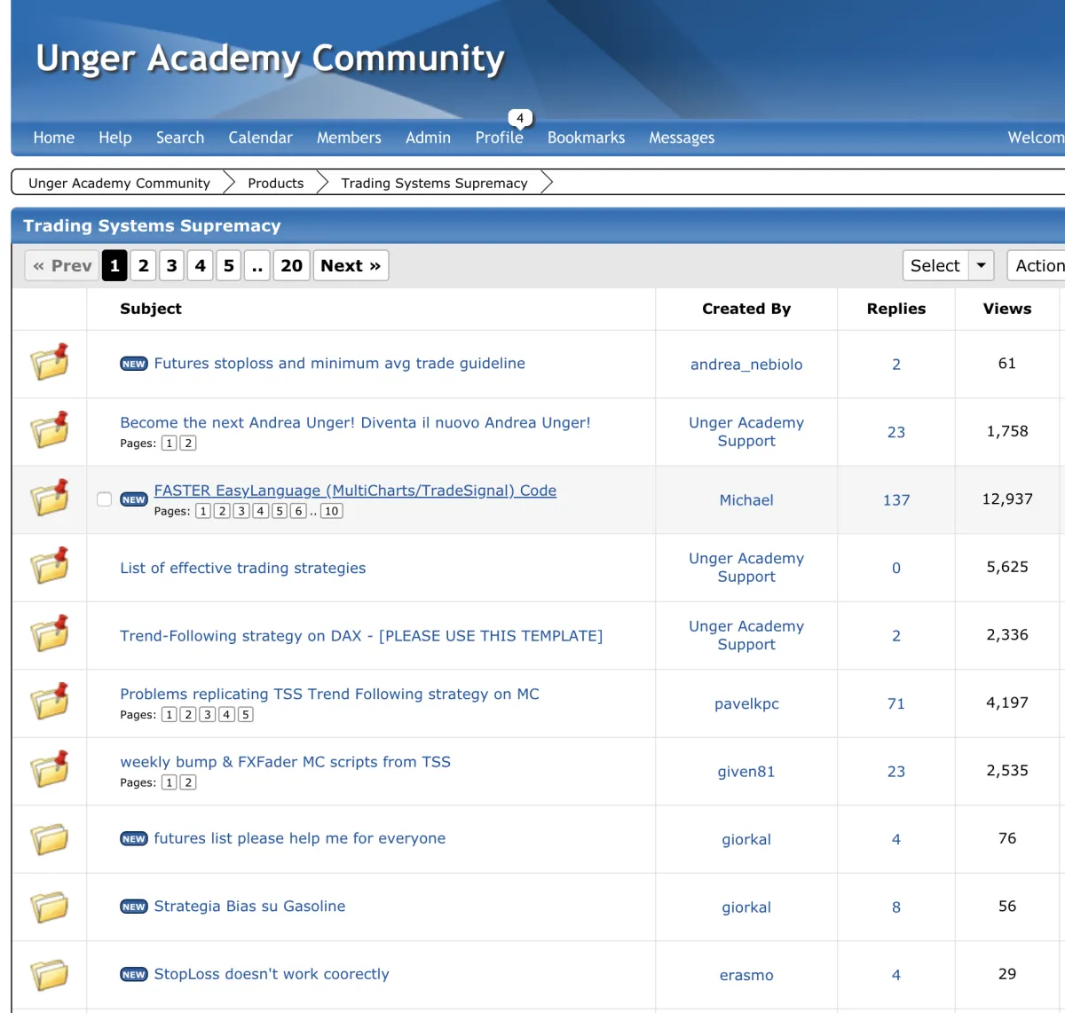1065x1013 pixels.
Task: Open weekly bump & FXFader MC scripts topic
Action: coord(285,762)
